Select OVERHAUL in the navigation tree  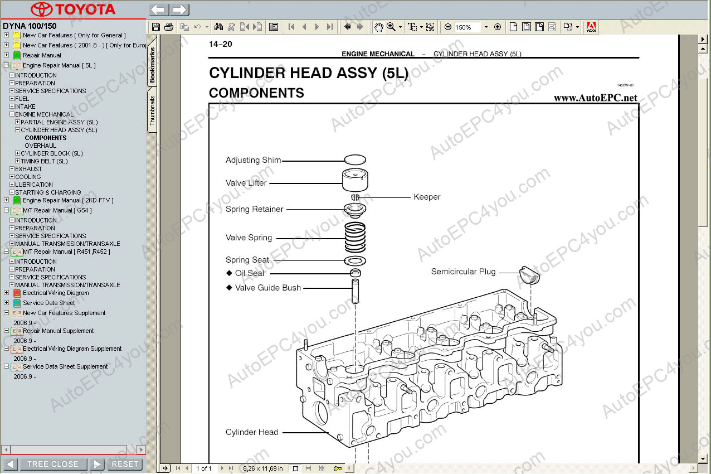coord(40,146)
